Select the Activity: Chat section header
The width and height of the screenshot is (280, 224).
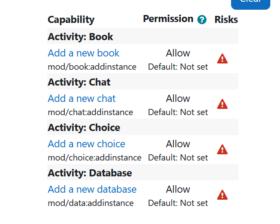pos(143,82)
